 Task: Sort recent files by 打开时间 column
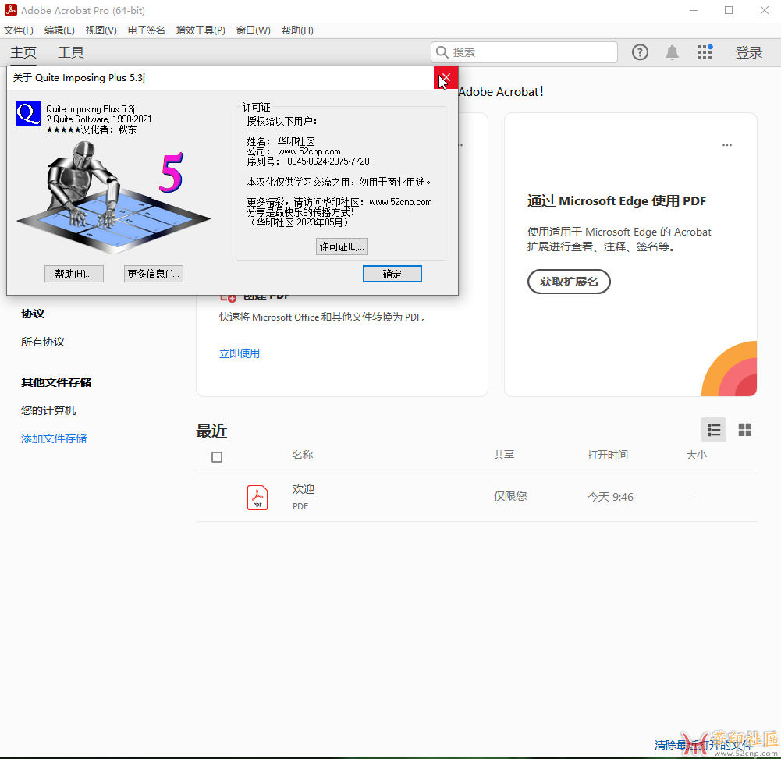click(608, 455)
